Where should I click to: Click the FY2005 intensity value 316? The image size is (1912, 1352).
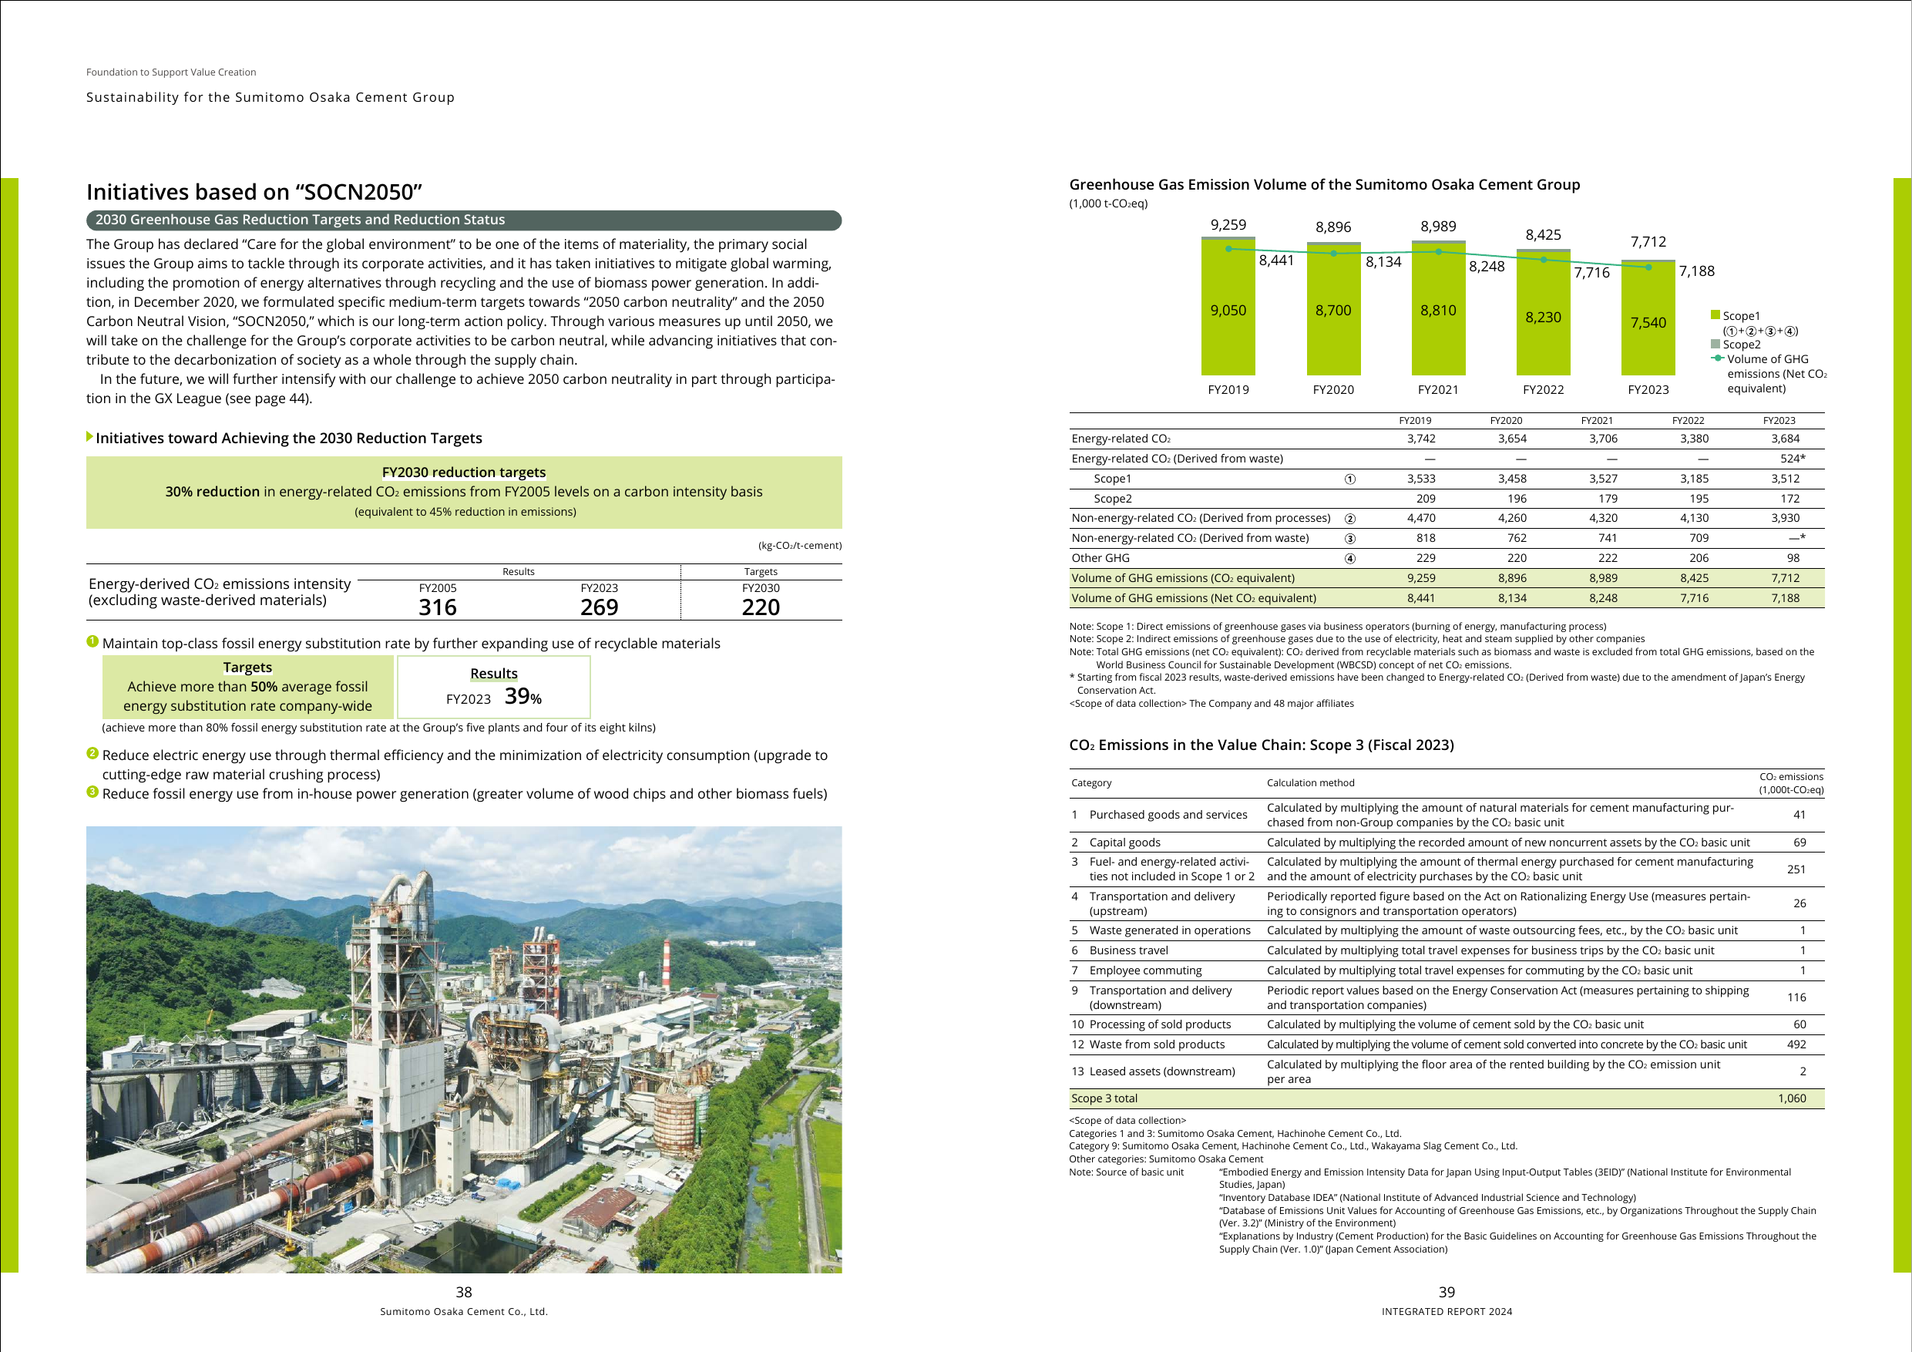(x=437, y=607)
